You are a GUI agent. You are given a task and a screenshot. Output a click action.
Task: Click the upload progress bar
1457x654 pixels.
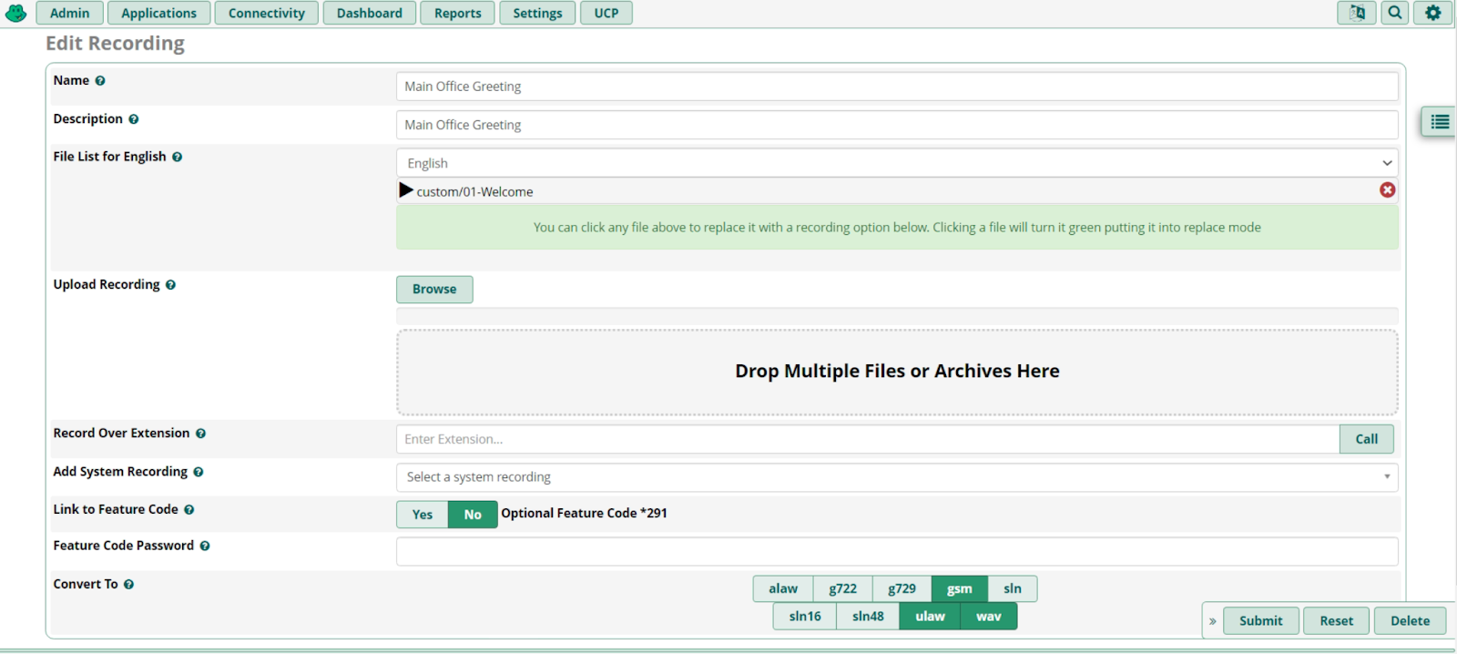point(897,316)
